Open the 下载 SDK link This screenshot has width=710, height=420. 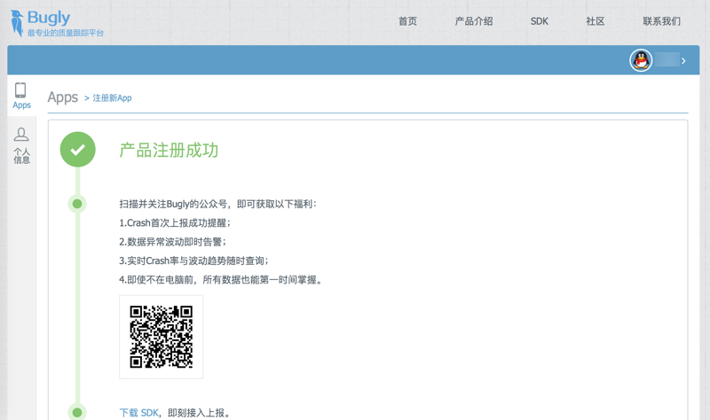tap(139, 413)
